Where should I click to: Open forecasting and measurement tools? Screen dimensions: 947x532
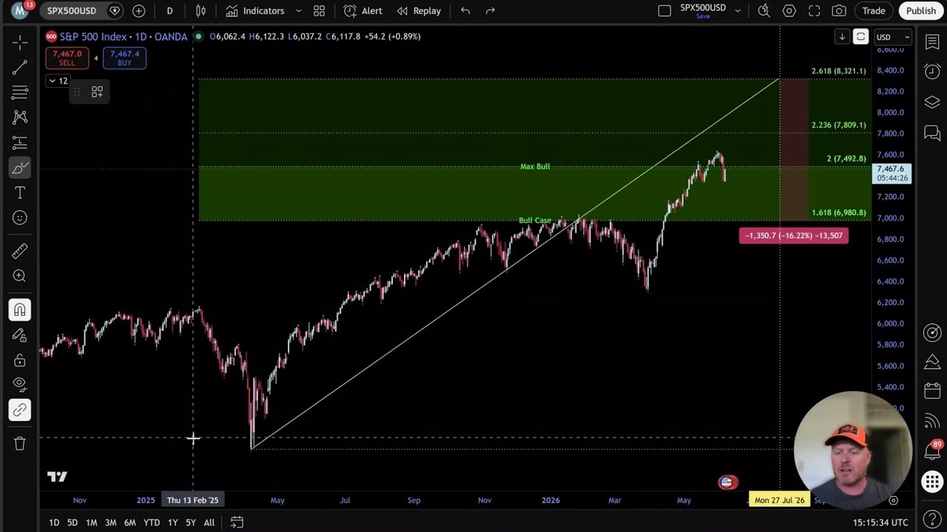point(20,142)
